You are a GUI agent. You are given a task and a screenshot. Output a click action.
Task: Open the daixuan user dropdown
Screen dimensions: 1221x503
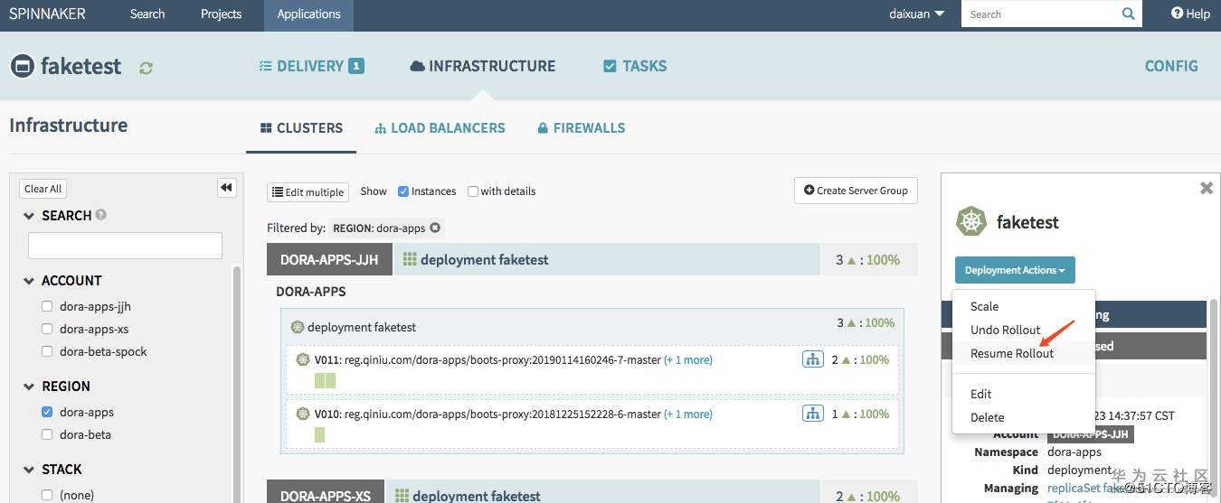coord(916,14)
